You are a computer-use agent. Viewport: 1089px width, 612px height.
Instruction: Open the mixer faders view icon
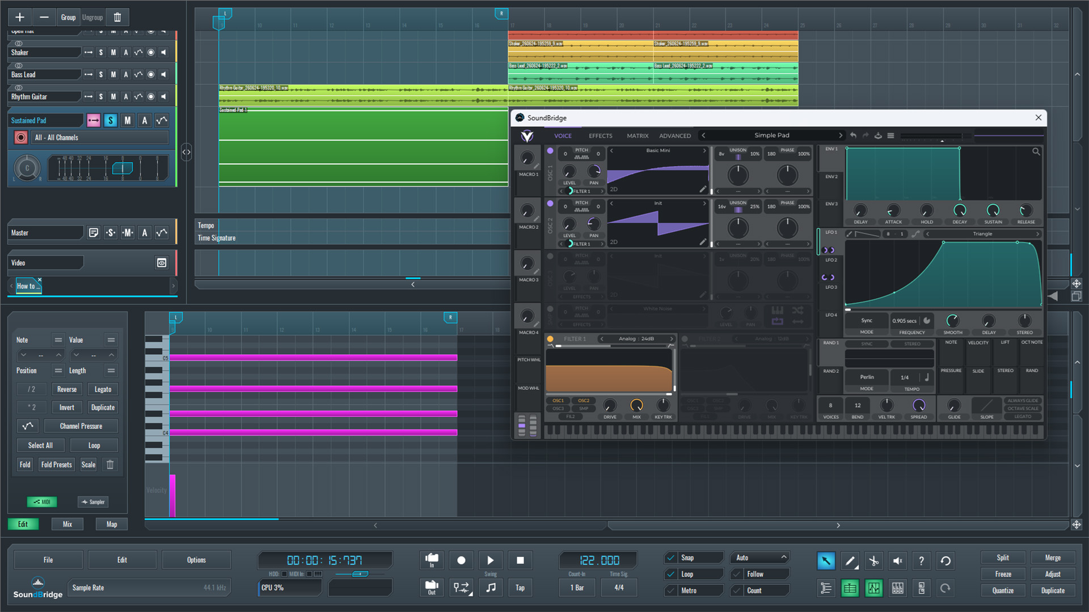click(897, 588)
